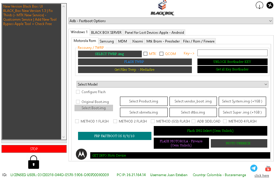This screenshot has height=179, width=274.
Task: Click FRP FASTBOOT OS 8/9/10 button
Action: [115, 136]
